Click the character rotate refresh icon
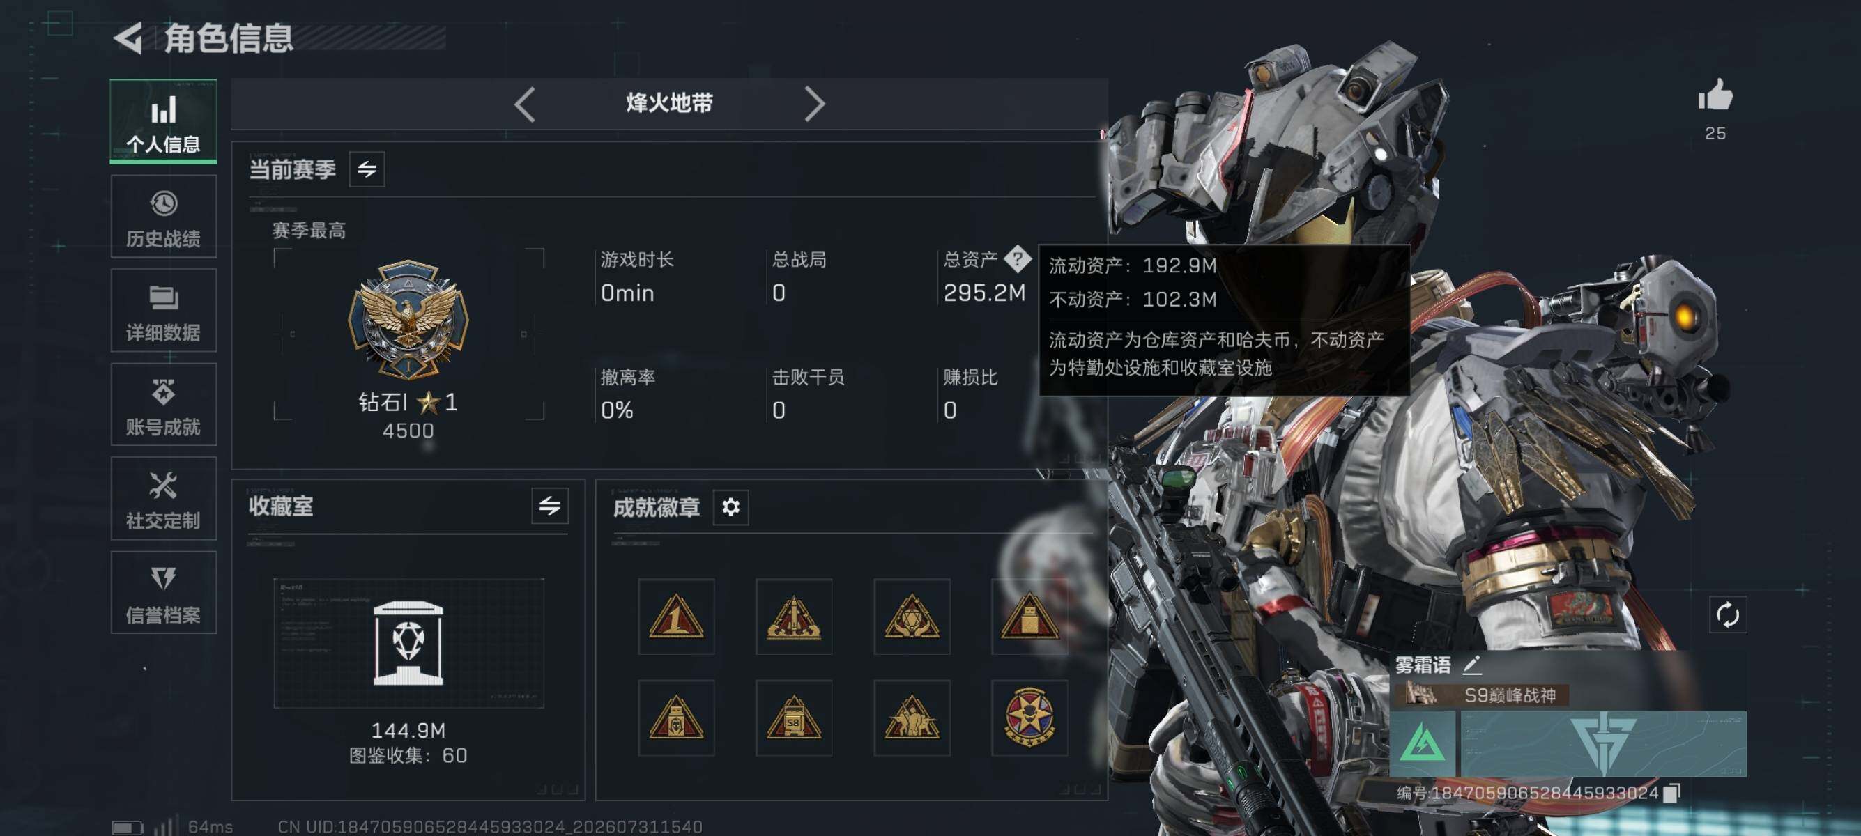The width and height of the screenshot is (1861, 836). (x=1727, y=615)
